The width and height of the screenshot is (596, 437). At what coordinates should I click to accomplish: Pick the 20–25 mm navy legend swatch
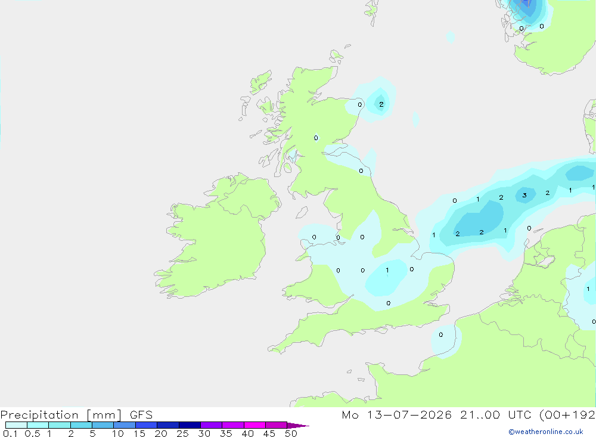(x=167, y=425)
